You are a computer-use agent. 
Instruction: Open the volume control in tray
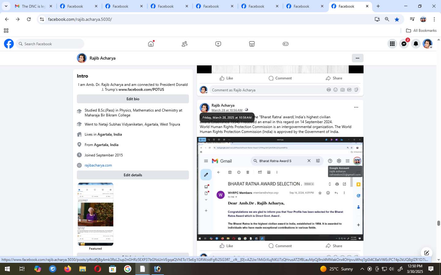click(x=391, y=269)
